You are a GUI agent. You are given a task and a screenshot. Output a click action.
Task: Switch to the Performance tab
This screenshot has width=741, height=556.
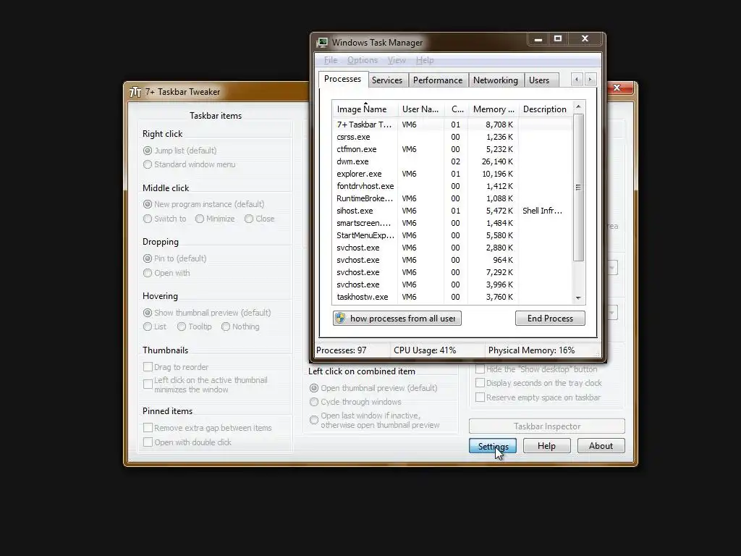[x=438, y=80]
